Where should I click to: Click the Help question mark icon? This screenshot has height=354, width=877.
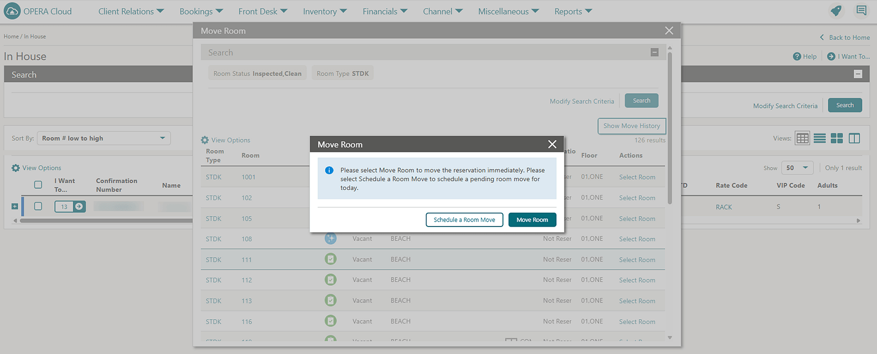[x=797, y=57]
